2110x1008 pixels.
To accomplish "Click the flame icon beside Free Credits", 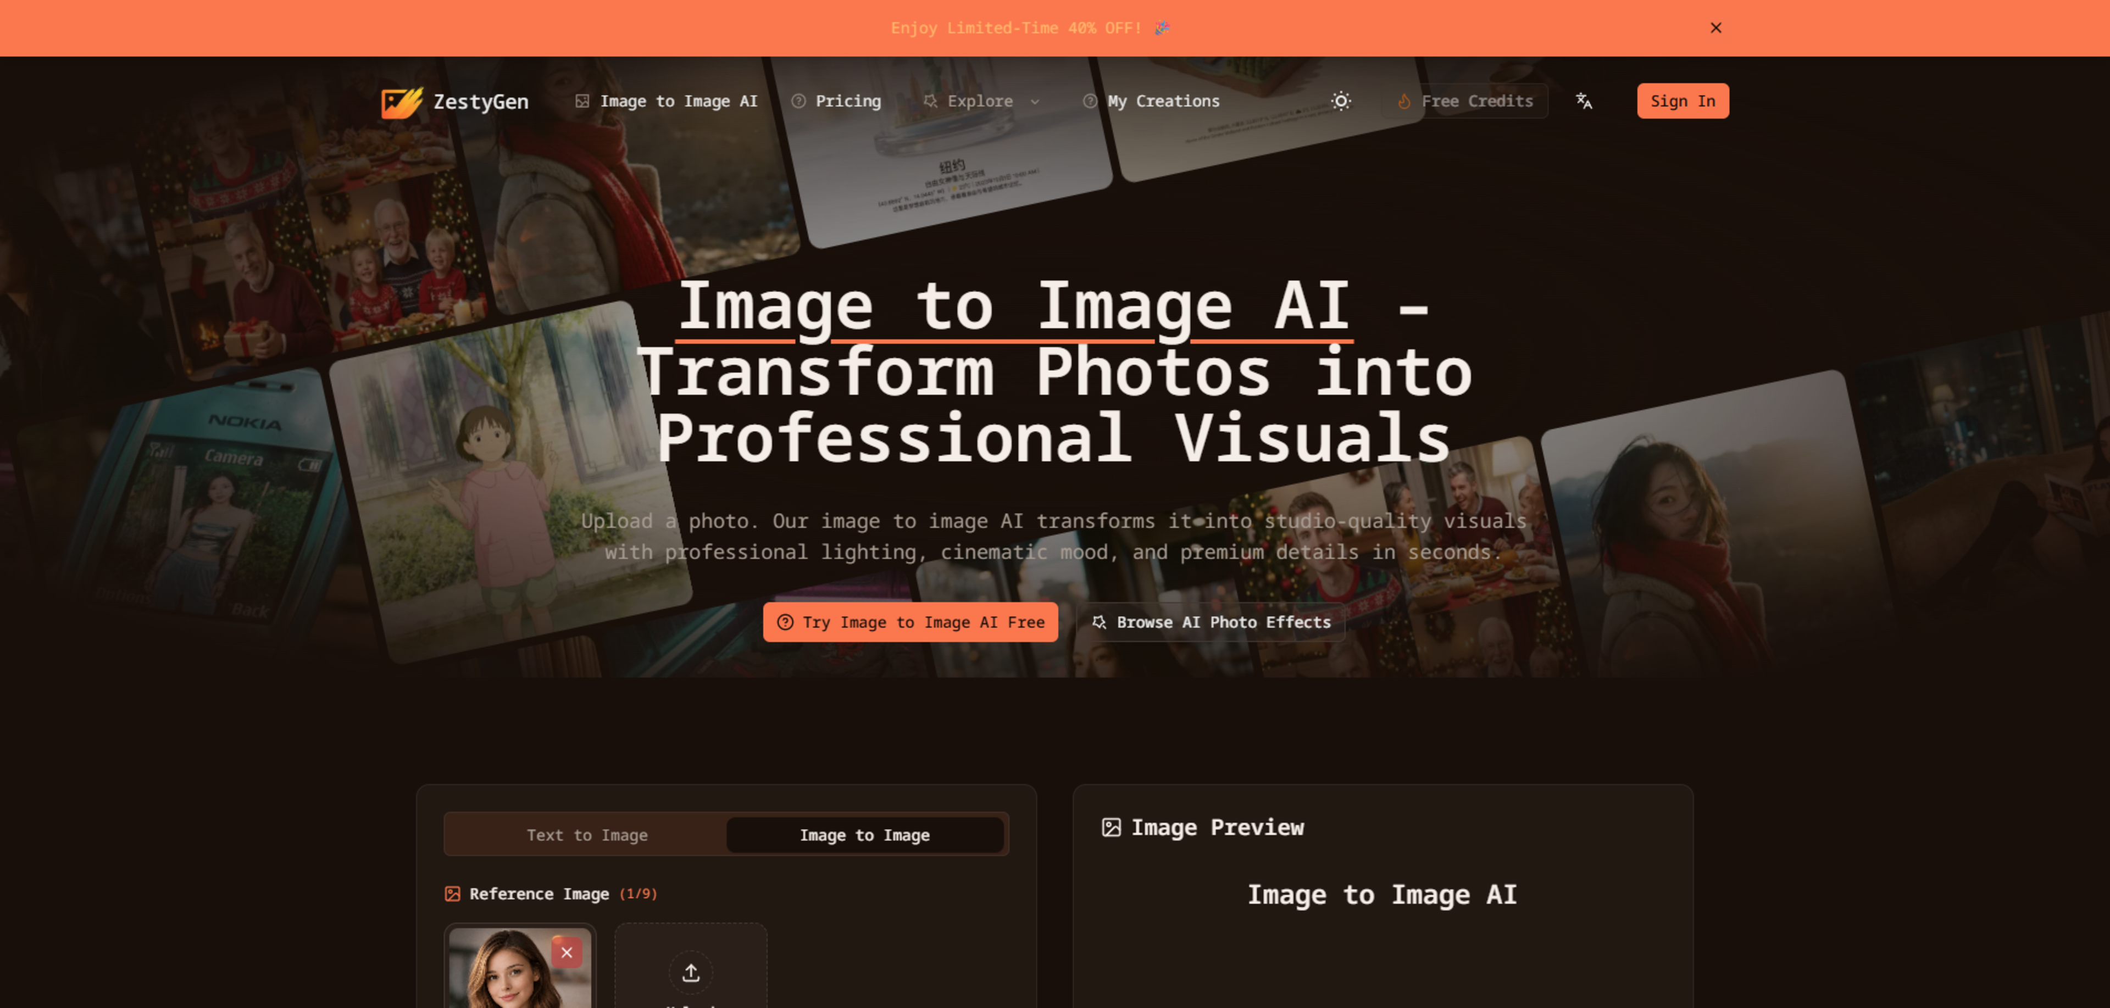I will [x=1404, y=102].
